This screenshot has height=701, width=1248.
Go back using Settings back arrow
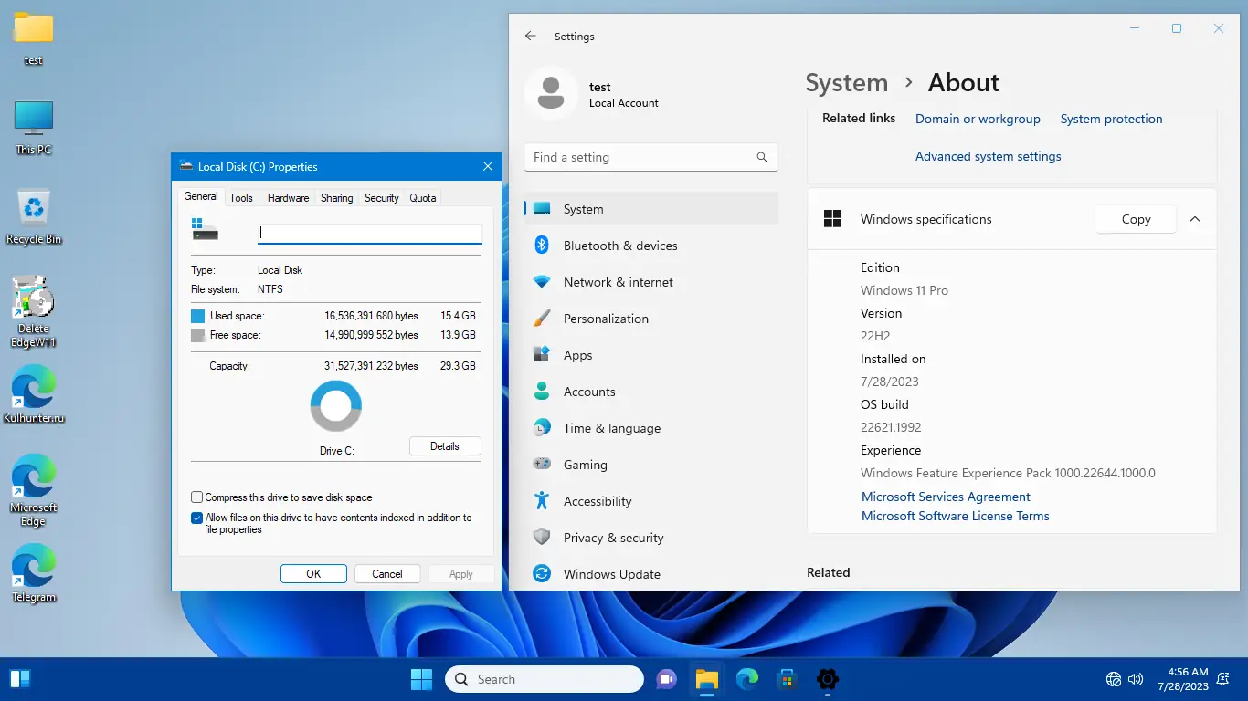(531, 37)
